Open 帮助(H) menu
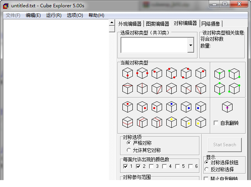251x187 pixels. point(96,15)
